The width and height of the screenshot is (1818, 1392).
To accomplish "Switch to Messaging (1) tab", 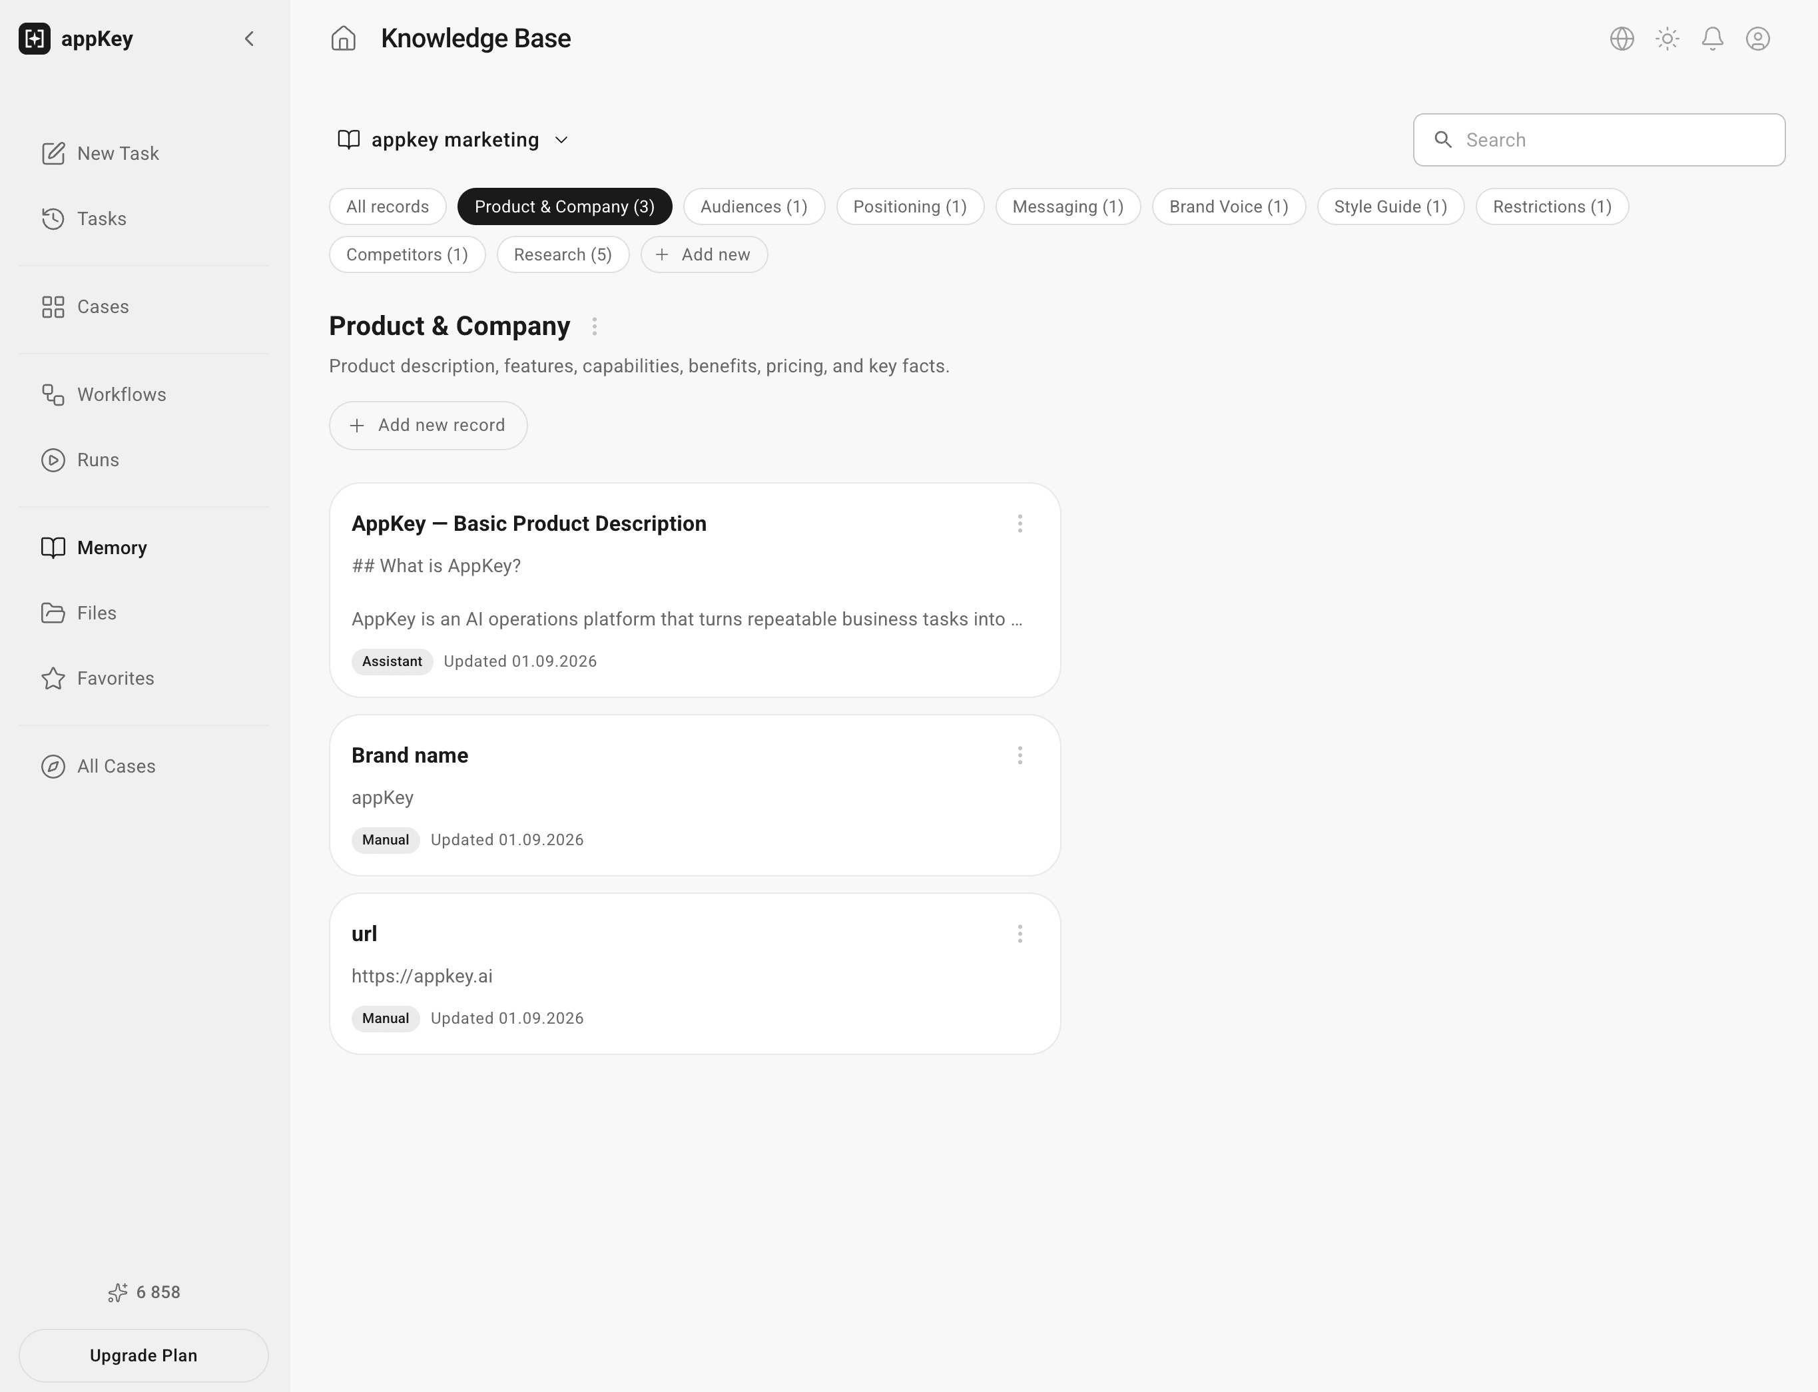I will point(1067,206).
